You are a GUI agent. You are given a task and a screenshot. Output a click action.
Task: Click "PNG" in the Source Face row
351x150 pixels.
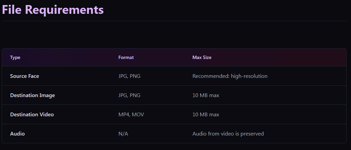(x=135, y=76)
